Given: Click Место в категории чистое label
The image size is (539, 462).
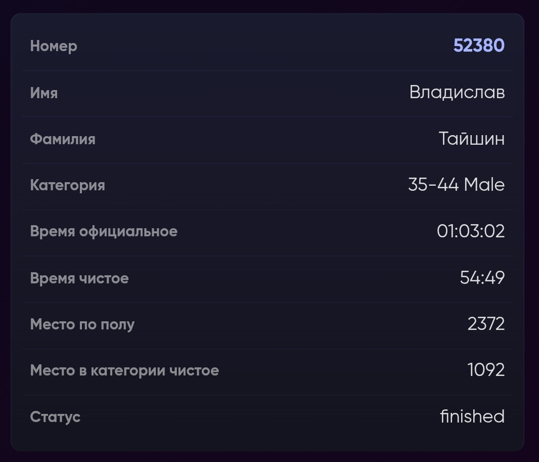Looking at the screenshot, I should click(125, 370).
